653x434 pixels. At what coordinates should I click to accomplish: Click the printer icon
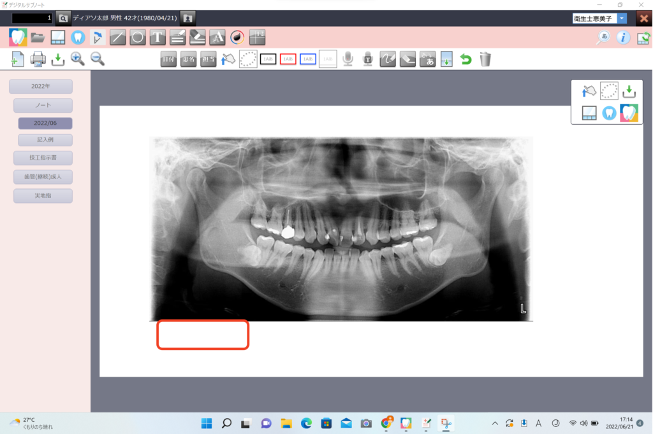pyautogui.click(x=38, y=59)
